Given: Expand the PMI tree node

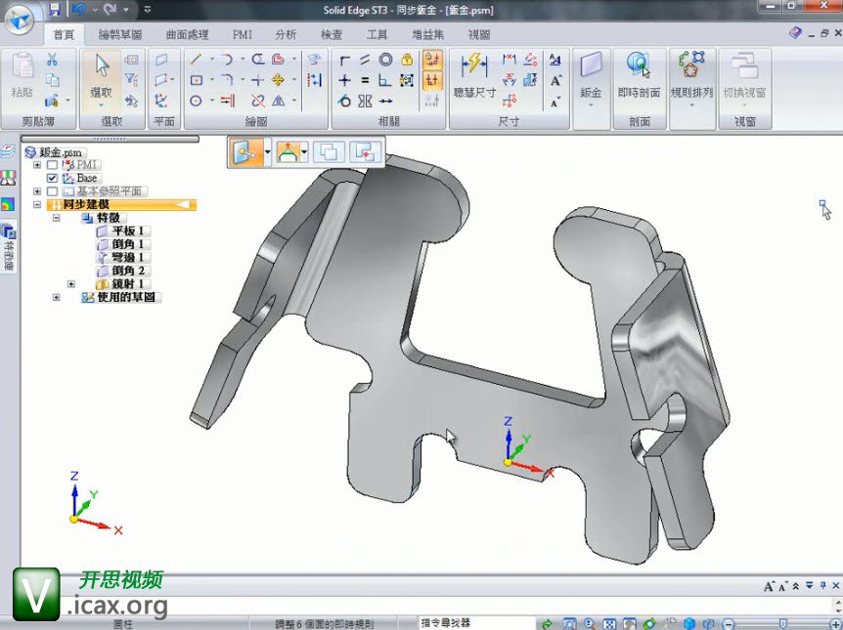Looking at the screenshot, I should click(x=37, y=165).
